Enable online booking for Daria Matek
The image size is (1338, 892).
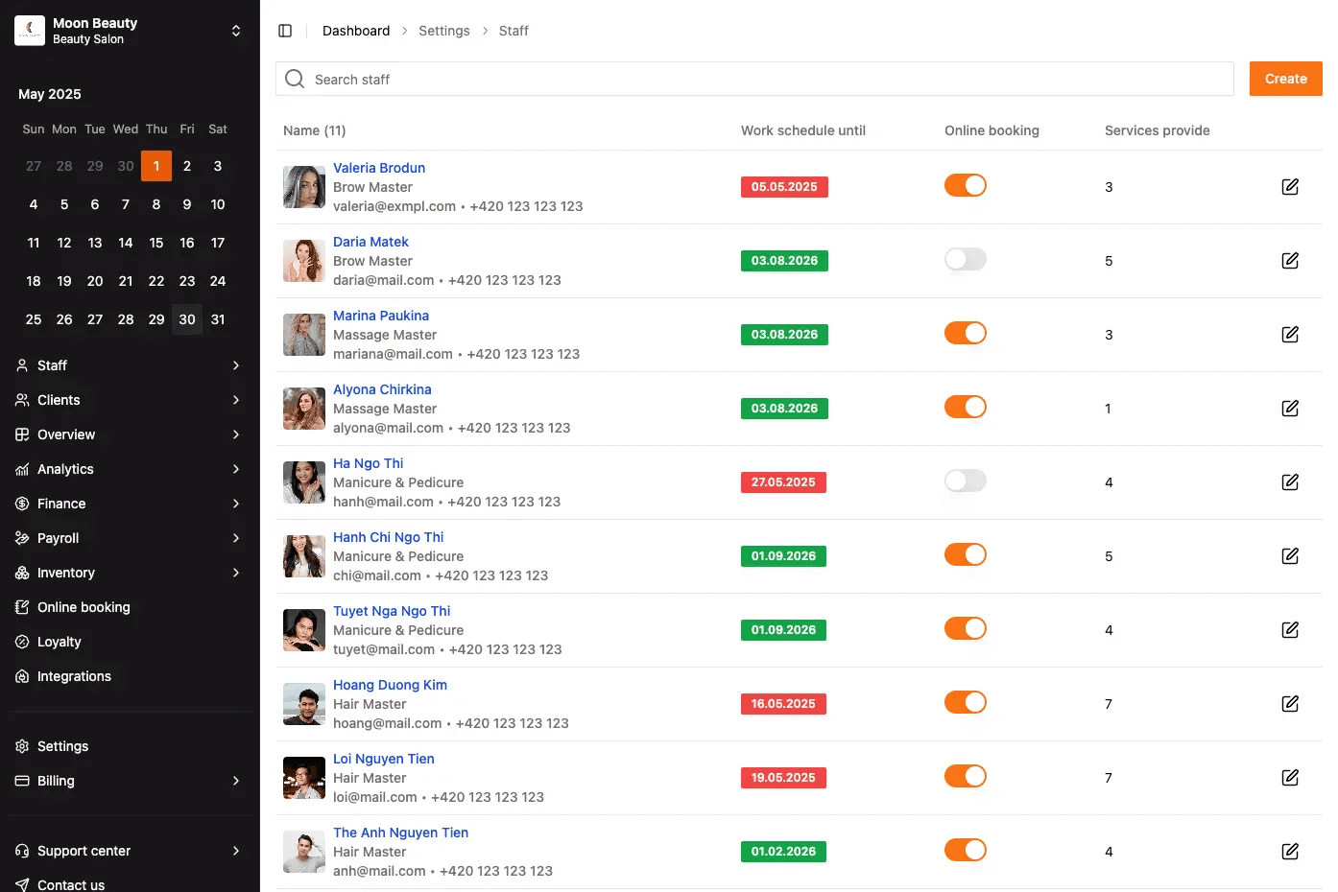pos(965,259)
